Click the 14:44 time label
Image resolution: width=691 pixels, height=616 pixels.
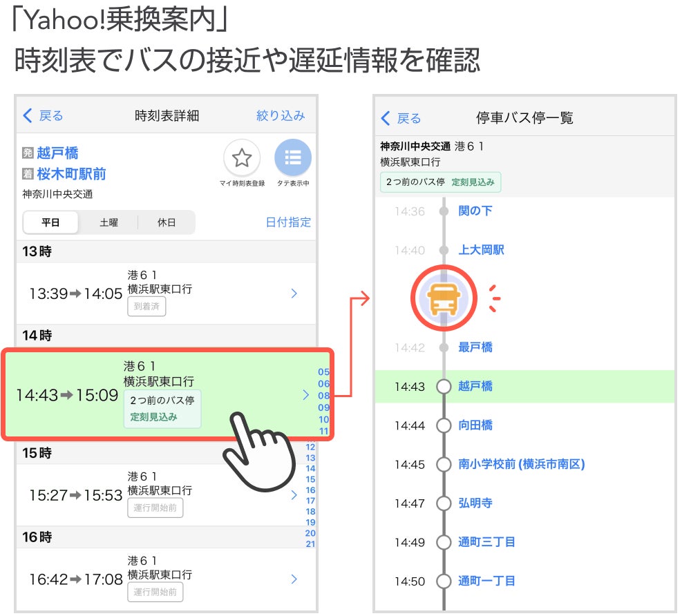pyautogui.click(x=409, y=425)
